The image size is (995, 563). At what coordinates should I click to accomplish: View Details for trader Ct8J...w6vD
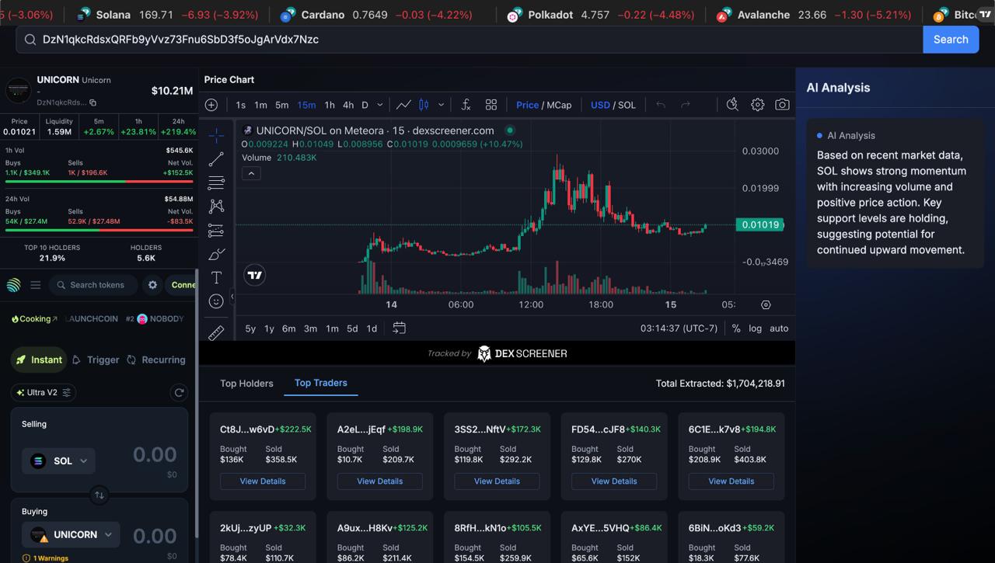(x=263, y=481)
